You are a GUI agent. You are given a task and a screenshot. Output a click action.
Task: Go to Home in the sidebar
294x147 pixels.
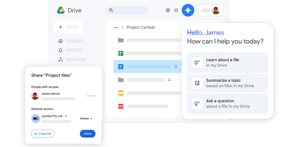61,41
